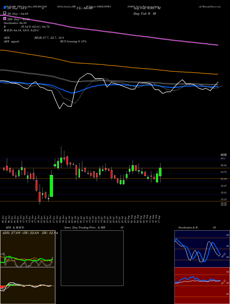Select the 'SI 14/3: 62.41 / 64.72' reading
Image resolution: width=230 pixels, height=304 pixels.
click(35, 27)
